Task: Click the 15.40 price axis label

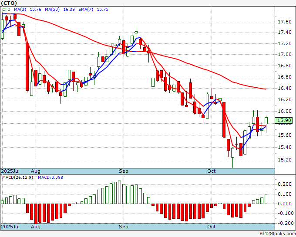Action: pos(285,147)
